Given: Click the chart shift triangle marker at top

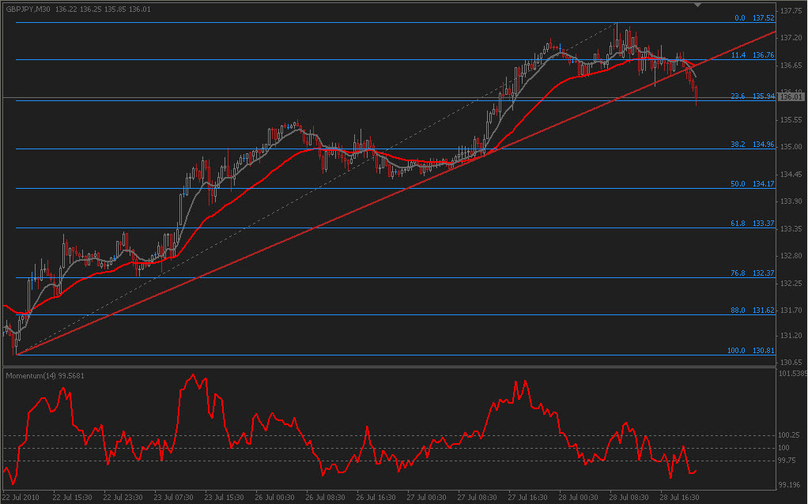Looking at the screenshot, I should (x=697, y=5).
